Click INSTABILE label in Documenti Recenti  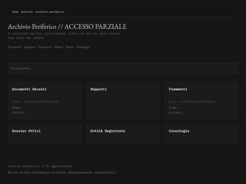point(19,113)
